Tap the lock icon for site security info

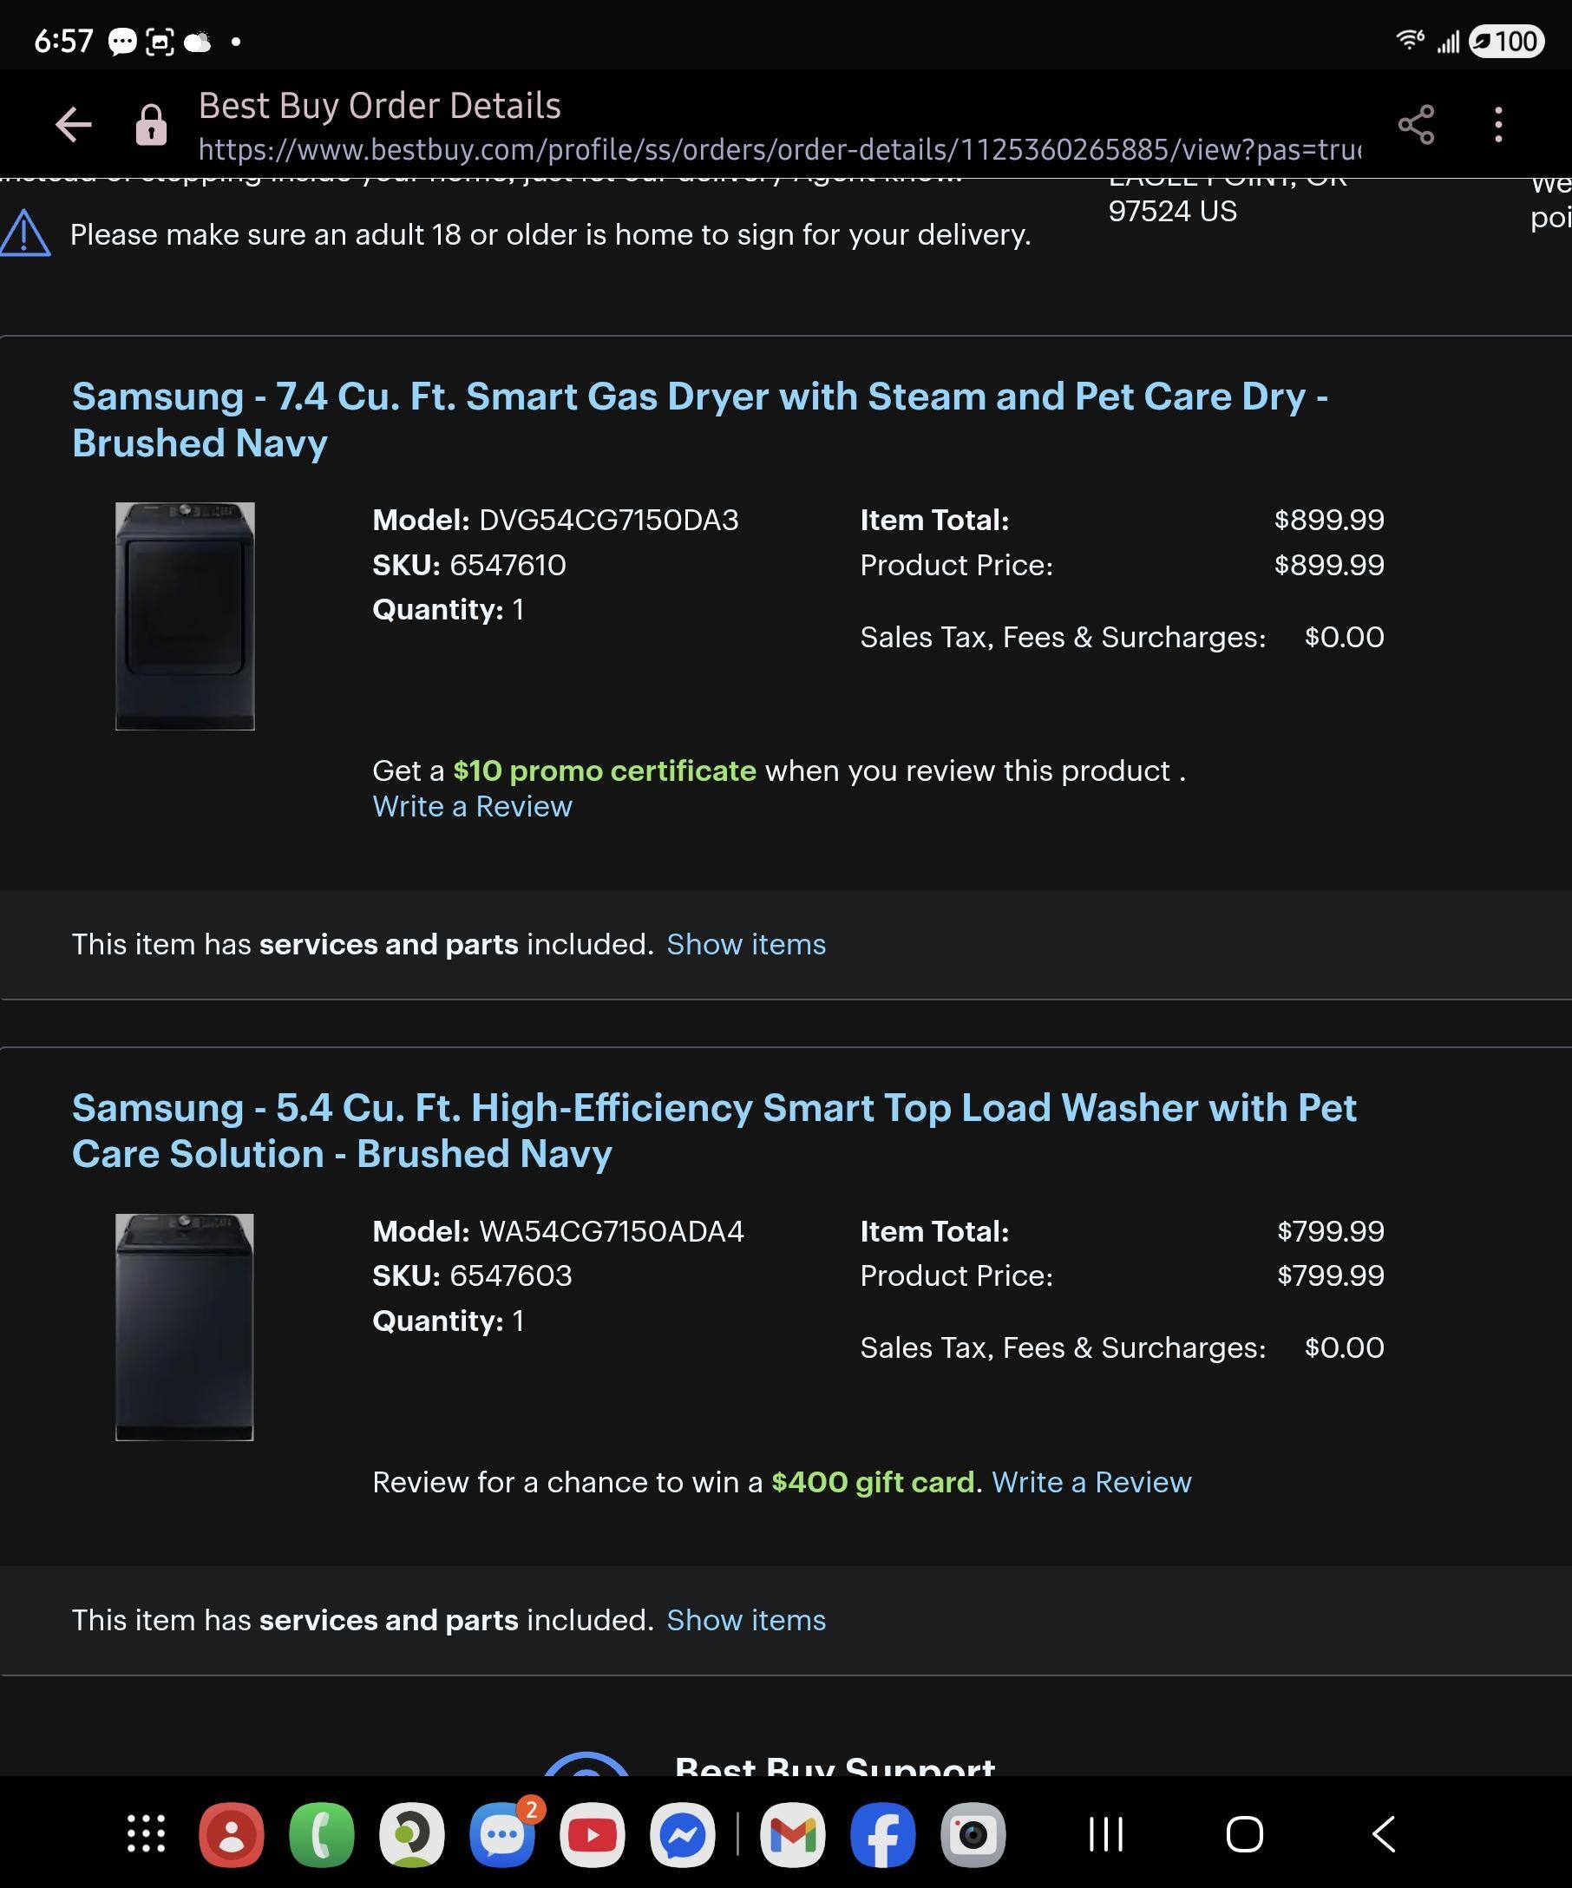tap(151, 125)
